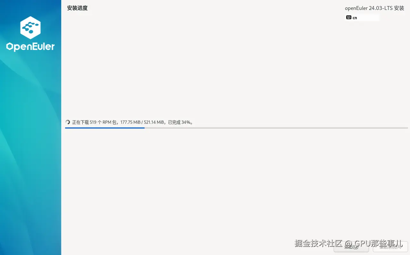Screen dimensions: 410x255
Task: Click the blue installation progress bar
Action: (105, 128)
